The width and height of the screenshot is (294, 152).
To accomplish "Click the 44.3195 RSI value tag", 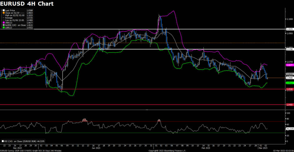I will [290, 128].
